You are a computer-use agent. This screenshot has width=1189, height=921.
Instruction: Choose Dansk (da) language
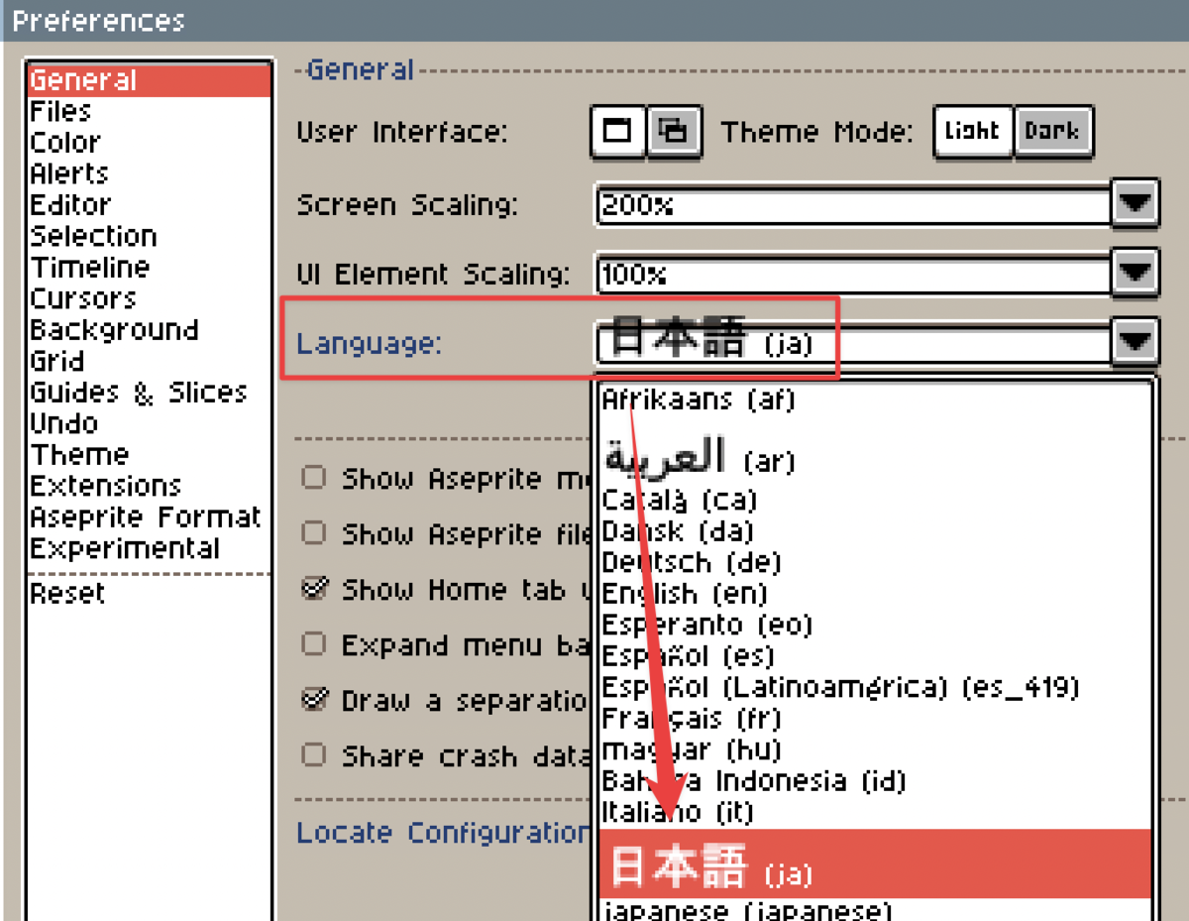click(875, 531)
